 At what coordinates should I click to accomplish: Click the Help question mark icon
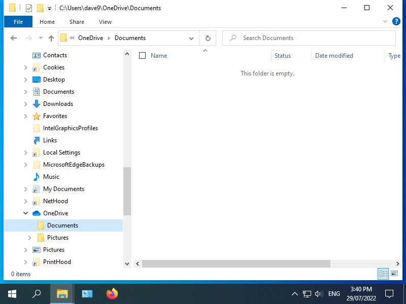pyautogui.click(x=396, y=22)
